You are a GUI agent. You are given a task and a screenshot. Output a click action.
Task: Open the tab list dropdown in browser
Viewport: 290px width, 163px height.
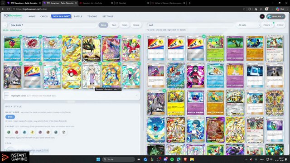(3, 3)
